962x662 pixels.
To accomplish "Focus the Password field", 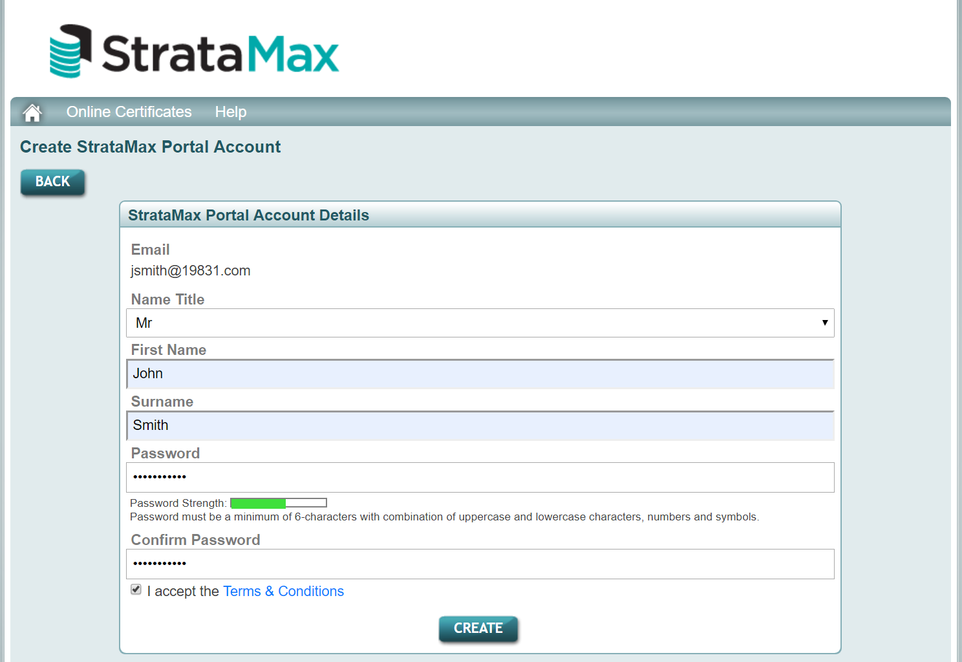I will (480, 477).
